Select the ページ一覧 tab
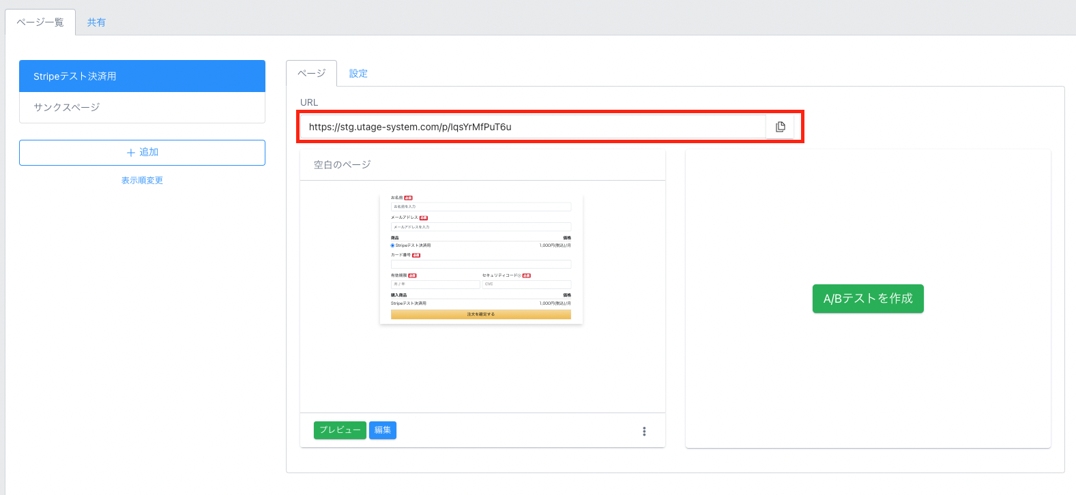Image resolution: width=1076 pixels, height=495 pixels. click(x=40, y=22)
